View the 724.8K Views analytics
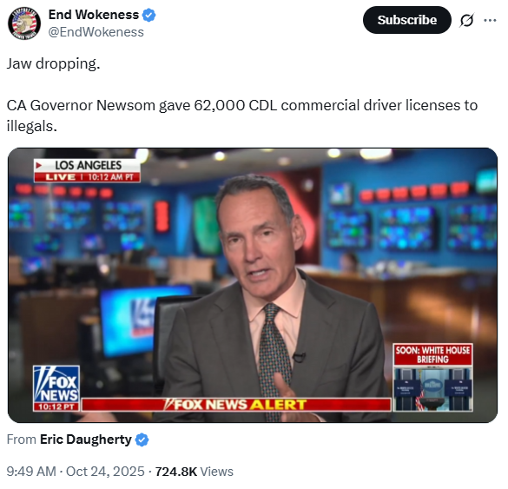The image size is (508, 489). (194, 472)
